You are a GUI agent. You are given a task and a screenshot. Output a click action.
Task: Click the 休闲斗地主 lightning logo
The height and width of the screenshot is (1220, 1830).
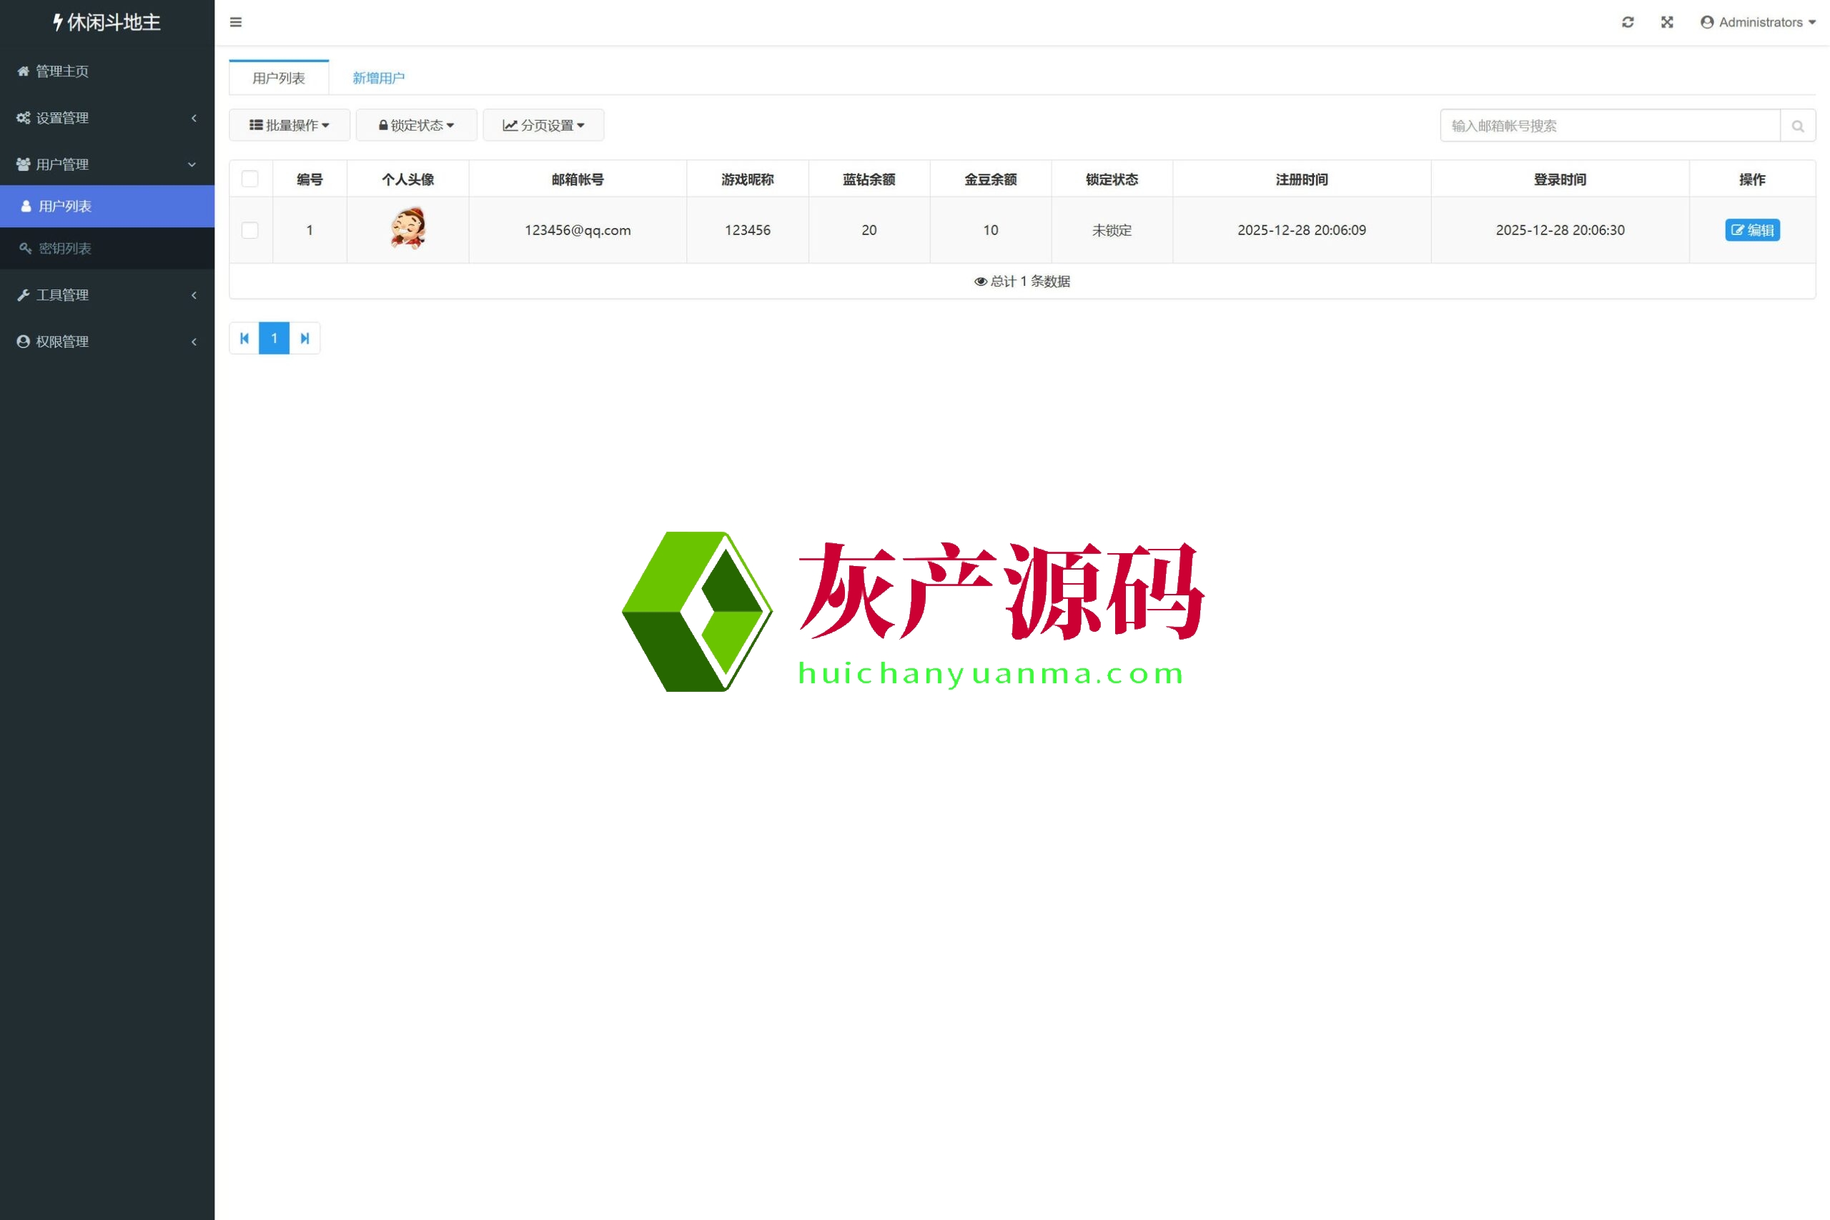pos(107,21)
